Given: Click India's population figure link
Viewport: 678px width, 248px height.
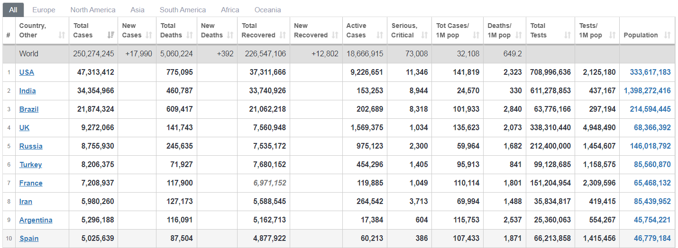Looking at the screenshot, I should (647, 91).
